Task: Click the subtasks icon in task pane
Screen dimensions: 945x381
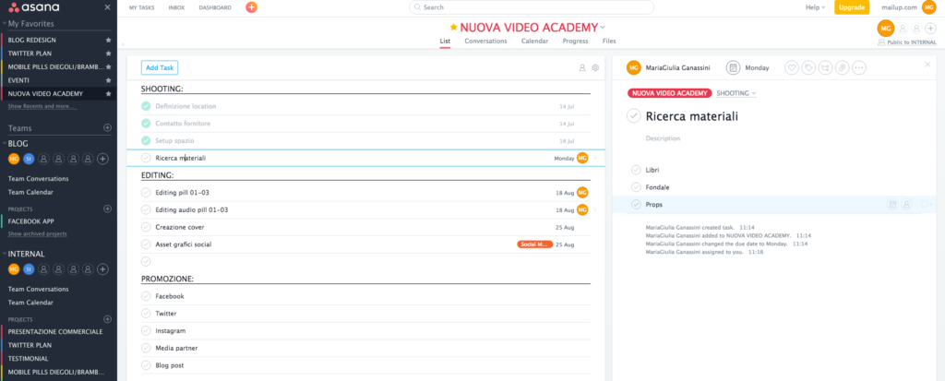Action: click(x=825, y=68)
